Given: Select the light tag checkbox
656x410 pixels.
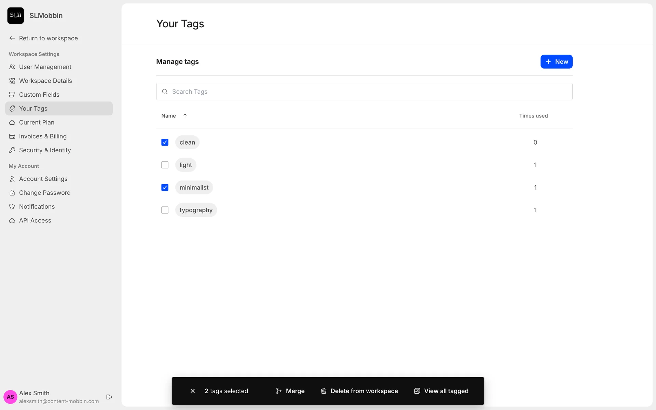Looking at the screenshot, I should (x=165, y=165).
